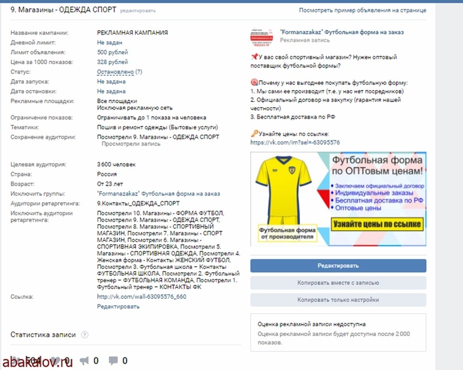Click the Статистика записи heading

[43, 334]
